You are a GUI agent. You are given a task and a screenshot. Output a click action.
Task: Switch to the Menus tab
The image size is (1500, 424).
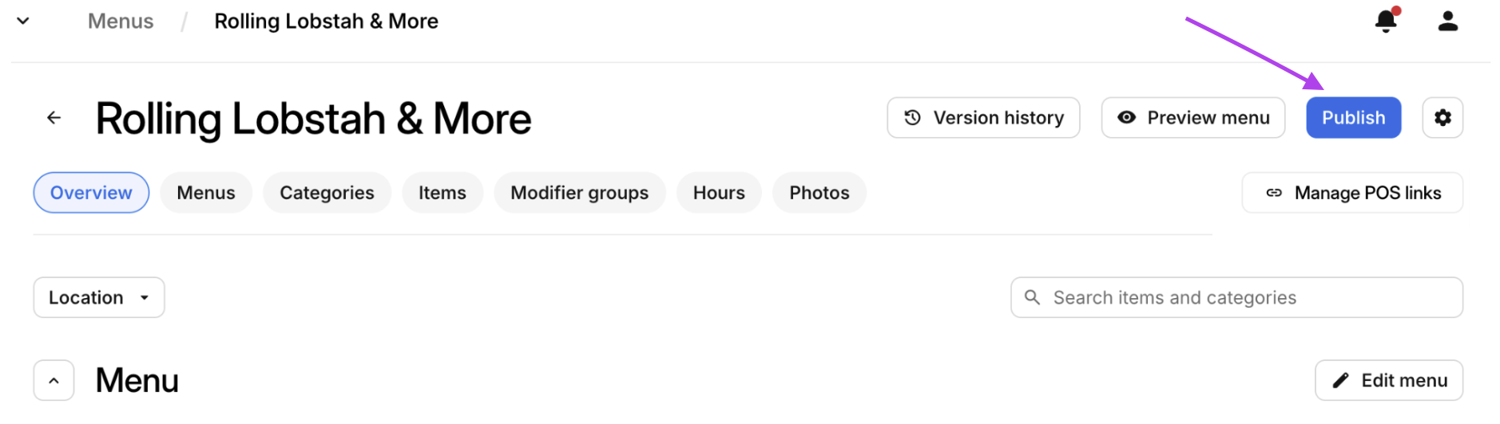[206, 193]
